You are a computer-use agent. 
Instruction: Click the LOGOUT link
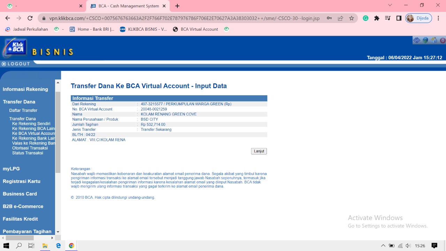coord(16,64)
